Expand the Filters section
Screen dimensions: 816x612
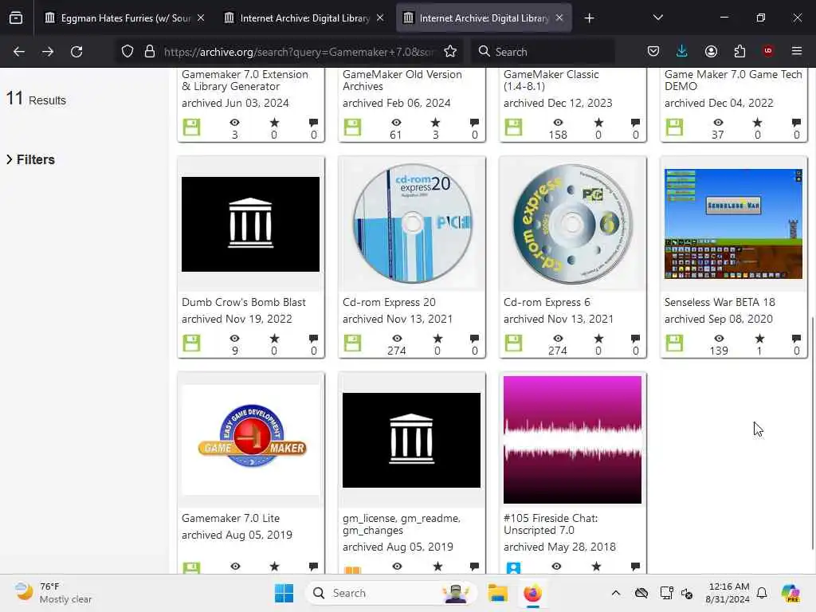[31, 159]
